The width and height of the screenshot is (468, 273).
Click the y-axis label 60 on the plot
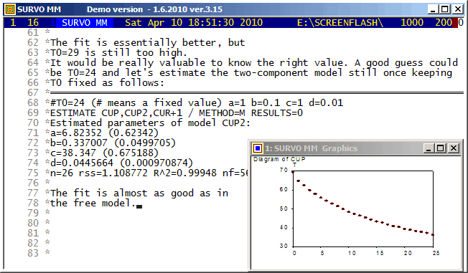(x=284, y=190)
